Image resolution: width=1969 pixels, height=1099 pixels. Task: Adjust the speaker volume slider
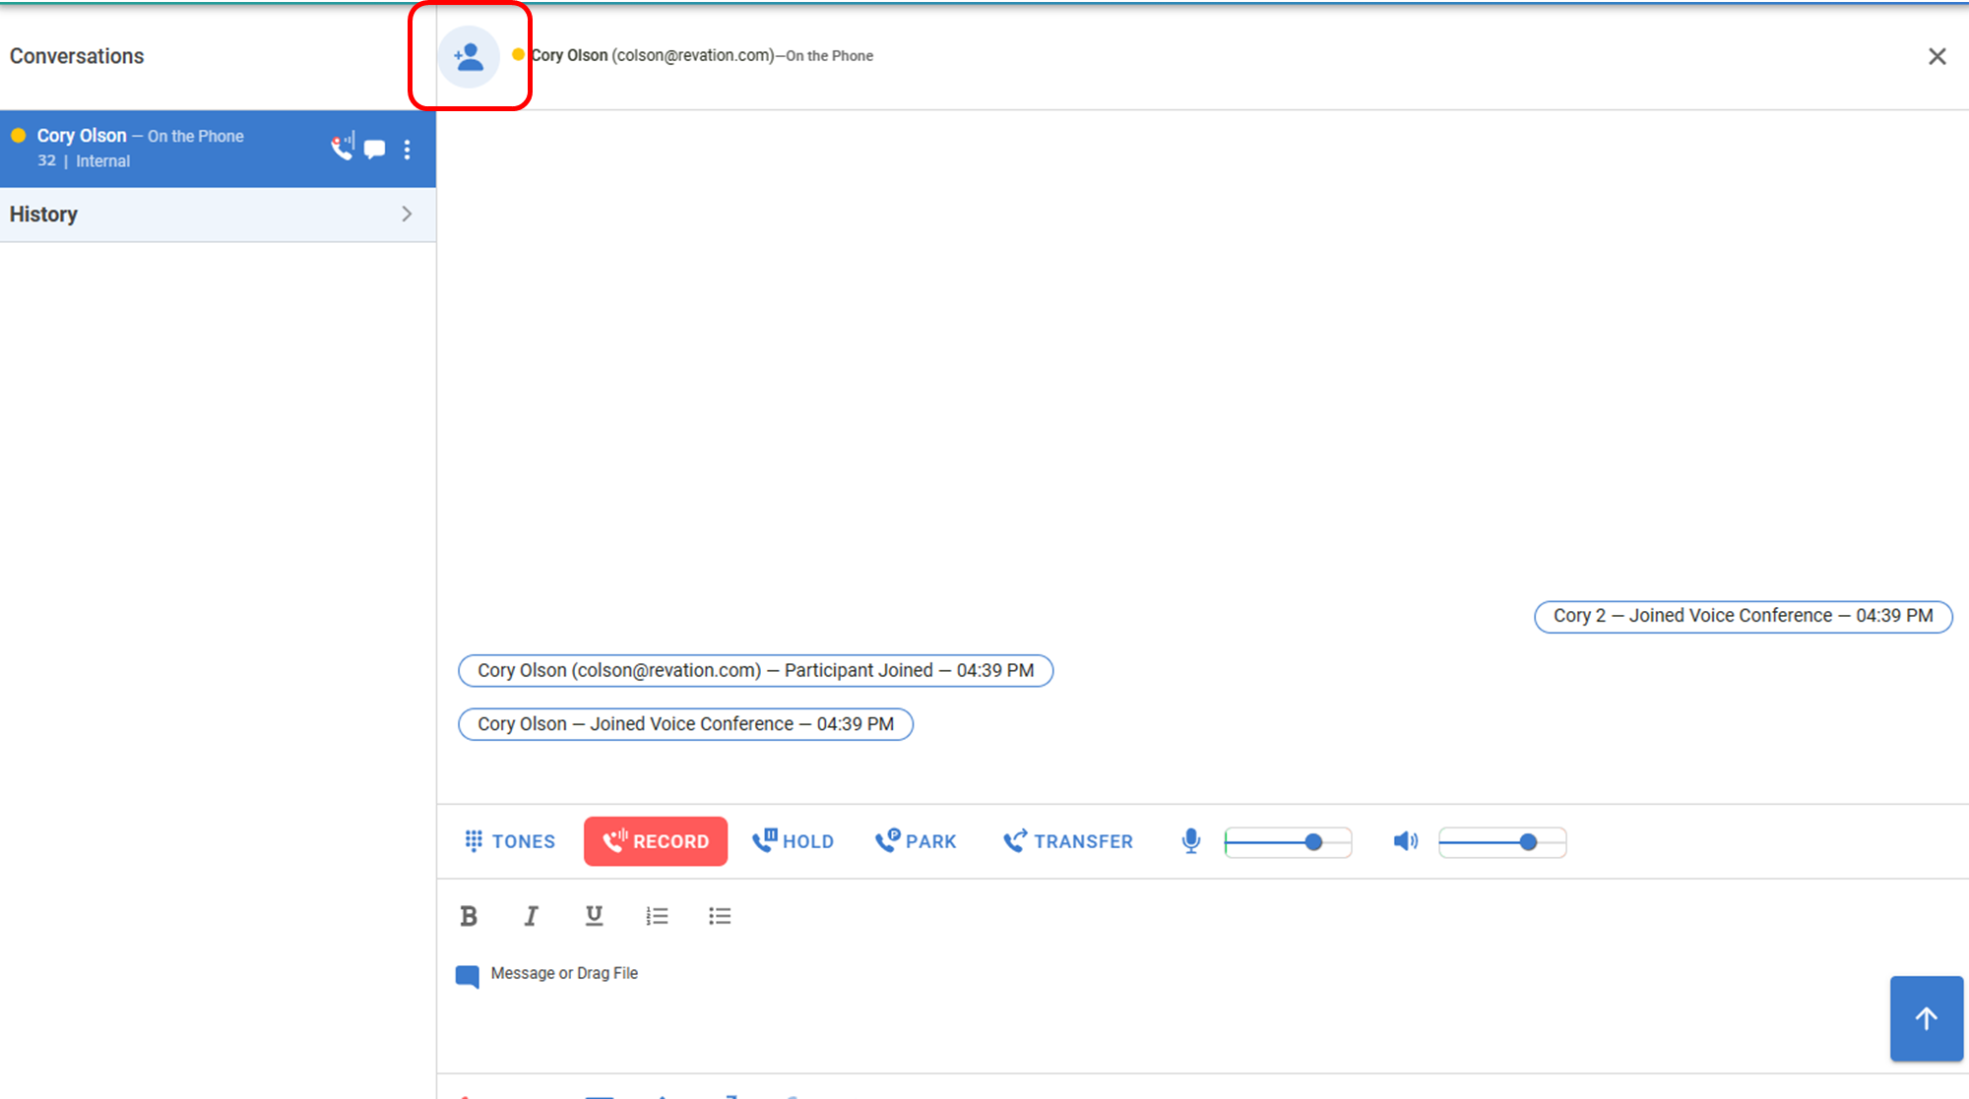click(x=1528, y=842)
